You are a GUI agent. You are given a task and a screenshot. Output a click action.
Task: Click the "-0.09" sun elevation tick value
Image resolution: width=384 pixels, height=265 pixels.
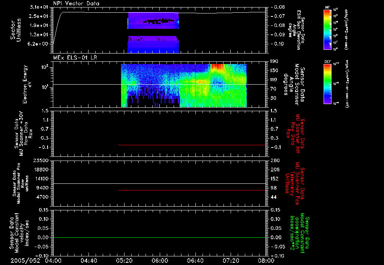tap(278, 35)
